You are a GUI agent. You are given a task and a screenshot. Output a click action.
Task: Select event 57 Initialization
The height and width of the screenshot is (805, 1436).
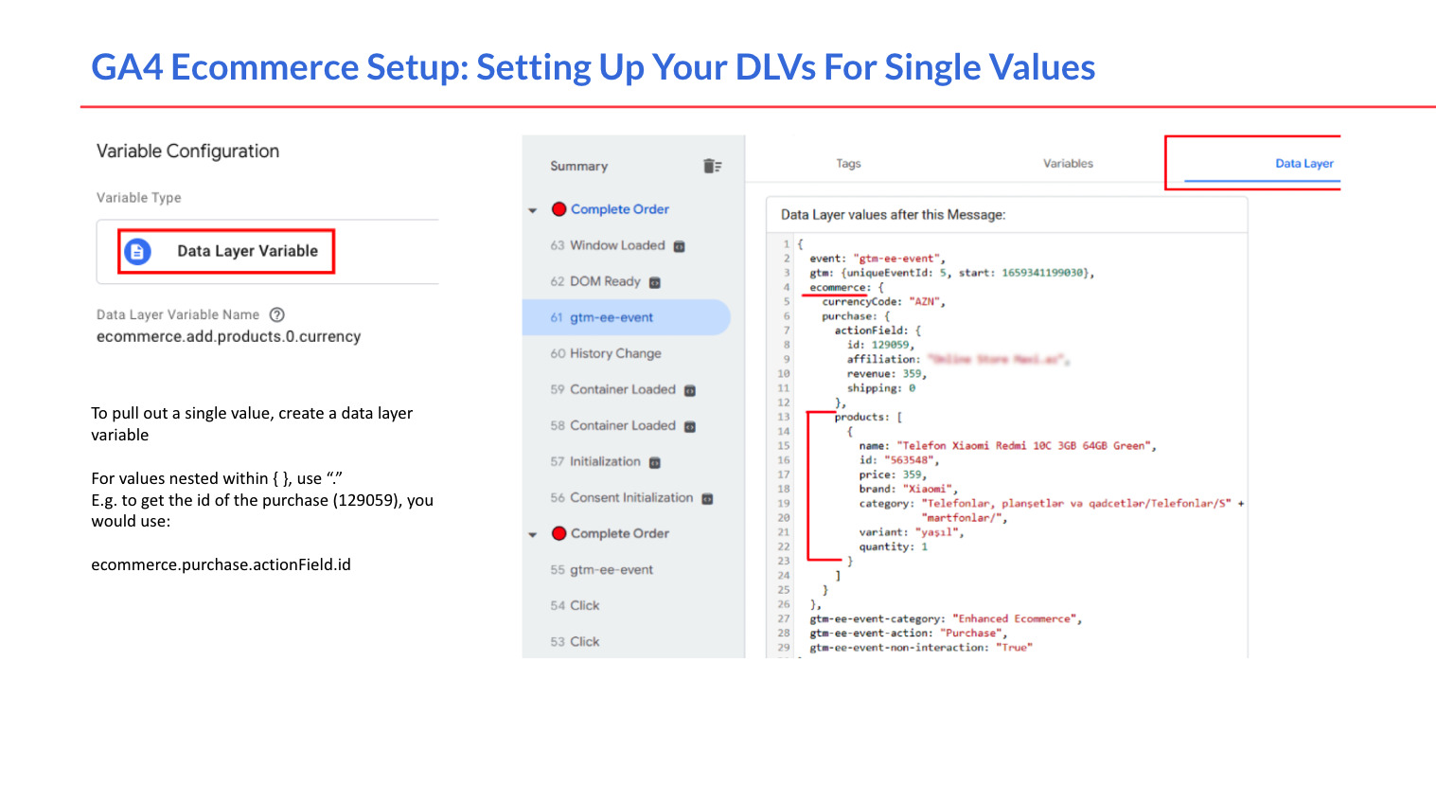(x=595, y=461)
